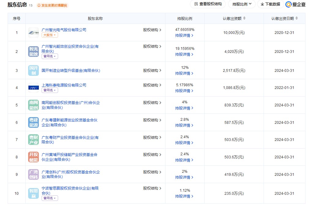This screenshot has height=207, width=311.
Task: Open the 持股比例 filter dropdown
Action: pos(242,4)
